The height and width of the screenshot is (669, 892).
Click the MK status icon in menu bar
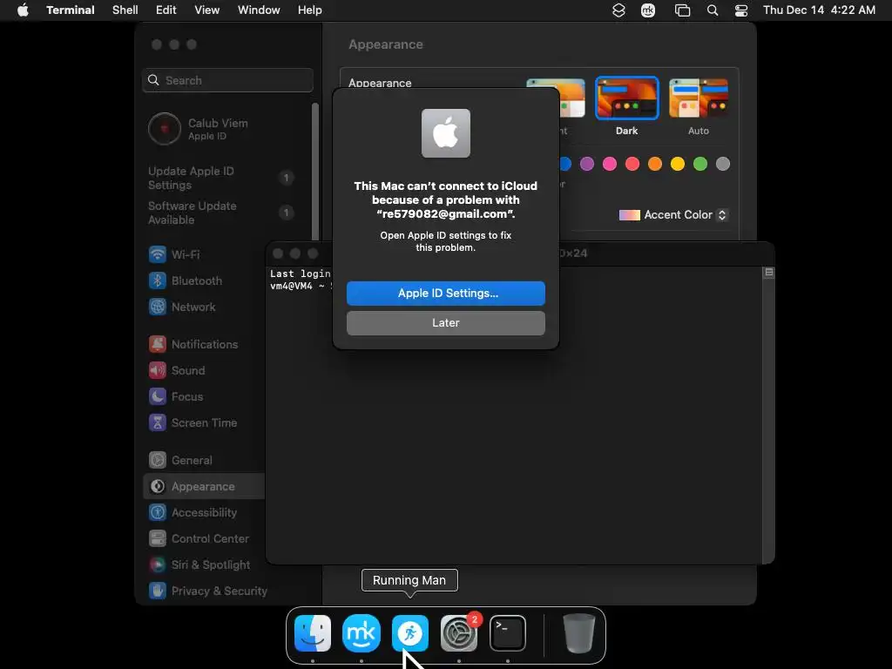coord(648,10)
